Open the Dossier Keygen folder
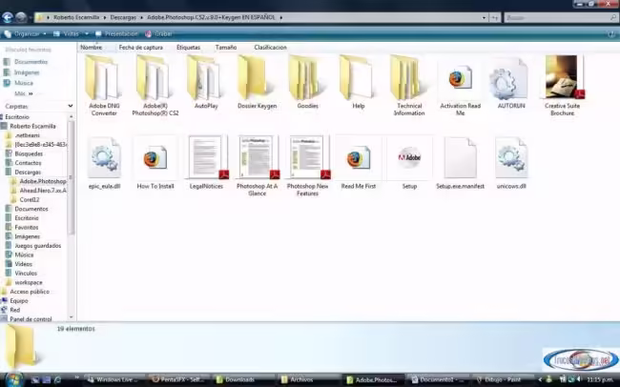Screen dimensions: 620x387 (x=257, y=82)
